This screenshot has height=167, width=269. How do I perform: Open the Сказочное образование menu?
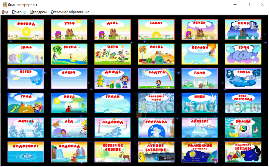(x=70, y=12)
